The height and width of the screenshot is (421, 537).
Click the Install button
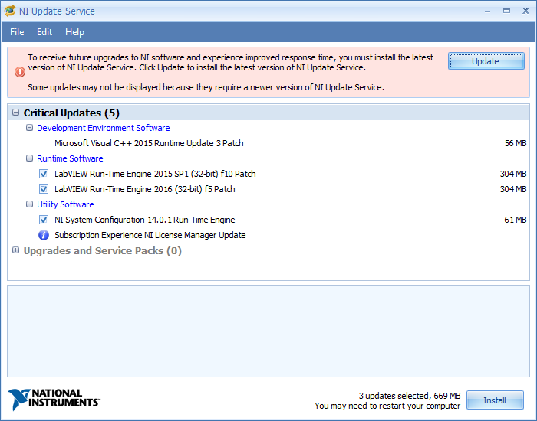(495, 400)
